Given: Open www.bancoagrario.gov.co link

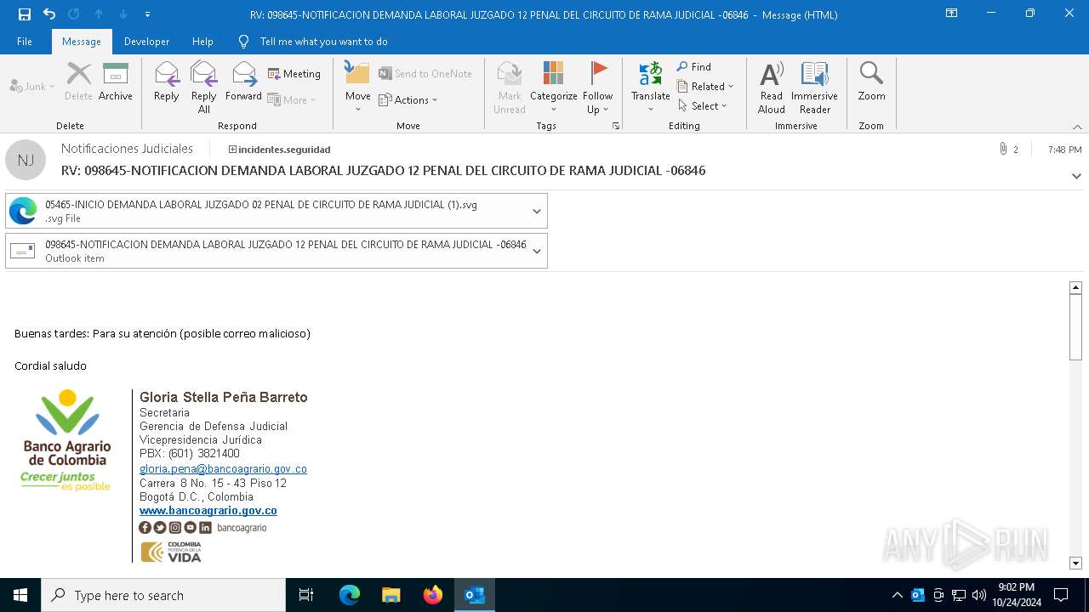Looking at the screenshot, I should pos(208,511).
